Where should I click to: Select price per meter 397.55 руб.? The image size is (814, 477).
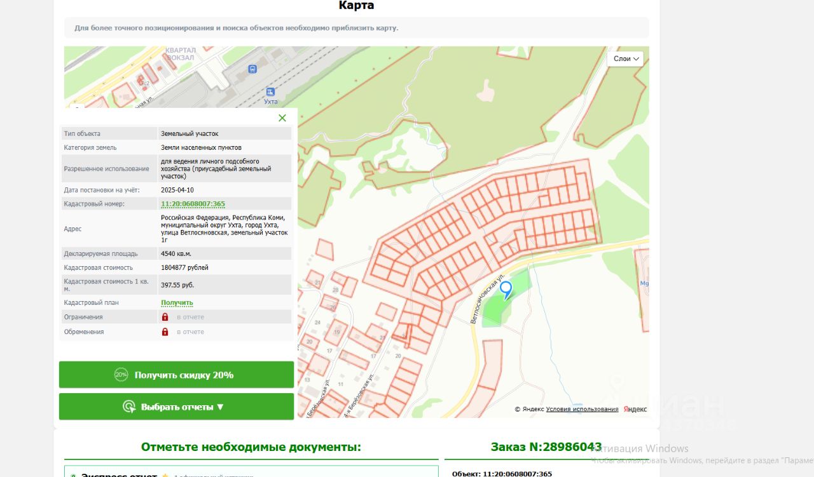tap(177, 285)
